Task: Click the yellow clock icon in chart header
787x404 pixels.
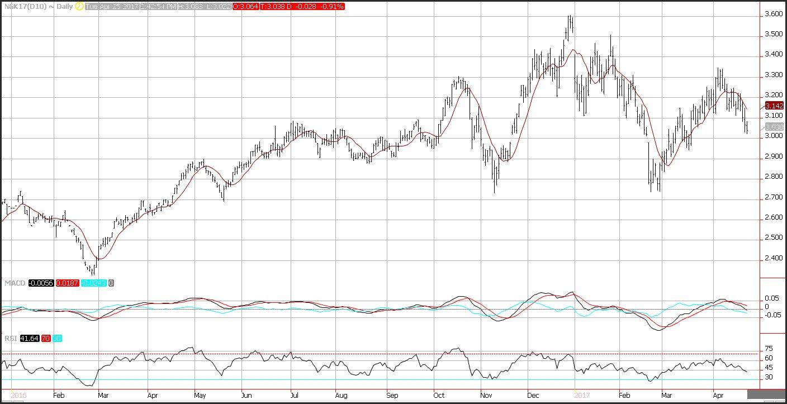Action: coord(79,7)
